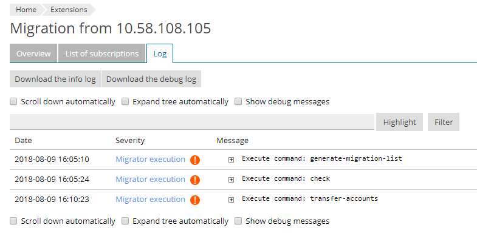Switch to the Overview tab
The height and width of the screenshot is (242, 477).
coord(33,53)
